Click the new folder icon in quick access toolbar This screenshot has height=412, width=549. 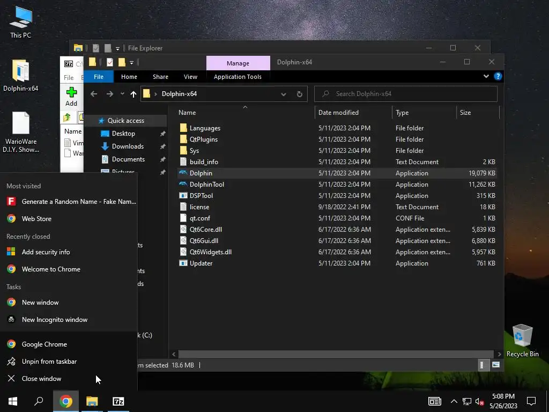click(122, 62)
